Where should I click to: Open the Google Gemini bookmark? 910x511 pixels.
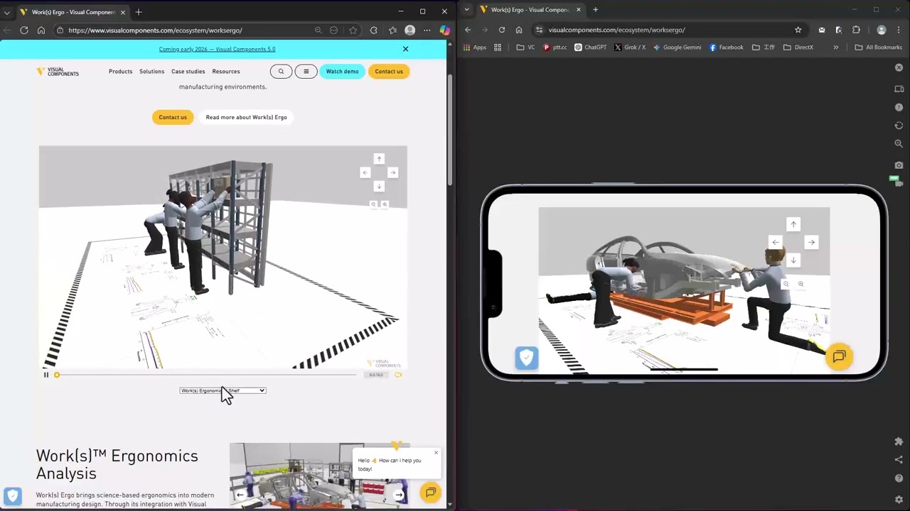click(x=677, y=48)
